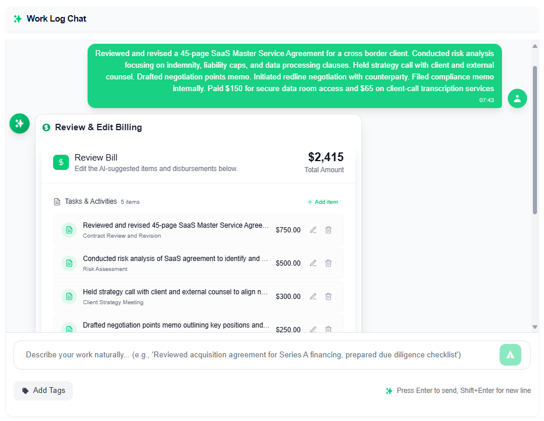The width and height of the screenshot is (544, 421).
Task: Click the green dollar icon next to Review Bill
Action: pos(61,162)
